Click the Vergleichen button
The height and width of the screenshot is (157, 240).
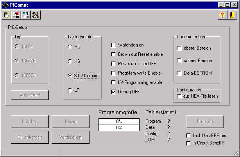click(70, 137)
